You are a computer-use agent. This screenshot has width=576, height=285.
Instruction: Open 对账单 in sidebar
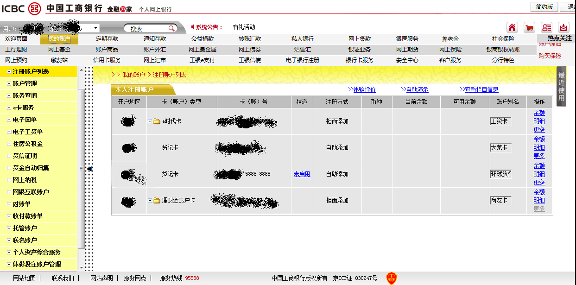click(x=22, y=204)
